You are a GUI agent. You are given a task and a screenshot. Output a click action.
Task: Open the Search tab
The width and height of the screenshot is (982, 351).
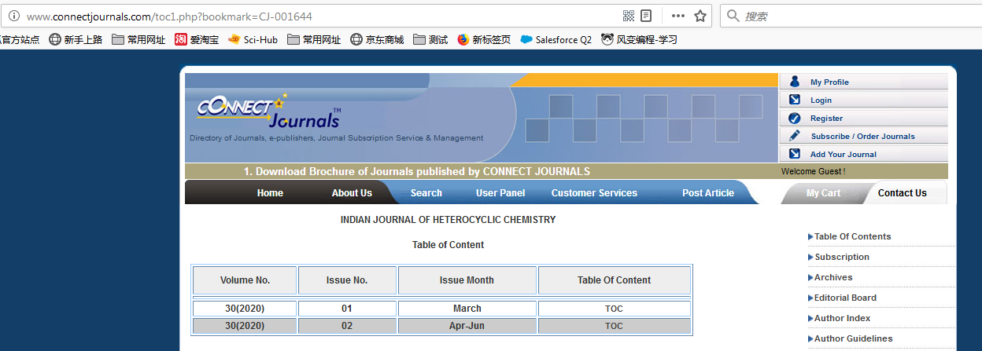[426, 193]
